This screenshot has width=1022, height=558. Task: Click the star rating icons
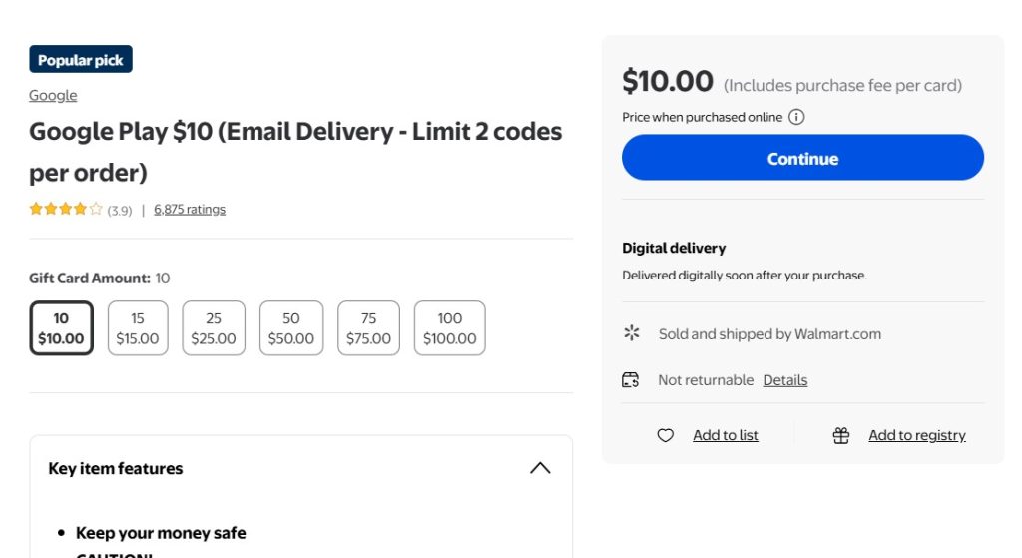click(x=66, y=210)
